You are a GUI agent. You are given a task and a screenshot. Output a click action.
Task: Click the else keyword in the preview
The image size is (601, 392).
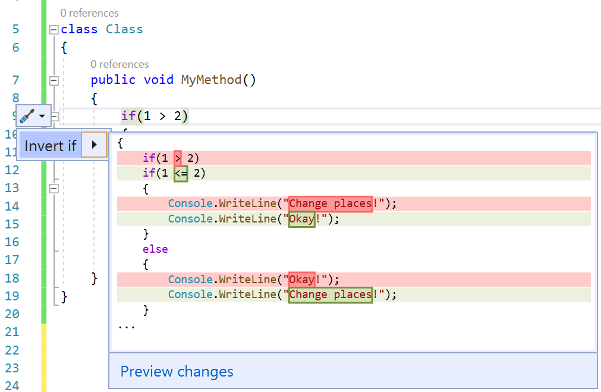coord(155,249)
